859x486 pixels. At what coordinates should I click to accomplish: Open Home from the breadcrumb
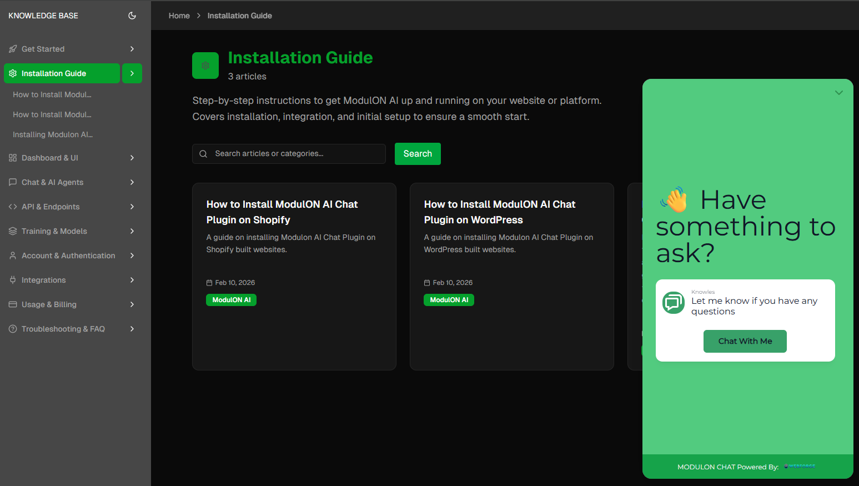pyautogui.click(x=179, y=16)
